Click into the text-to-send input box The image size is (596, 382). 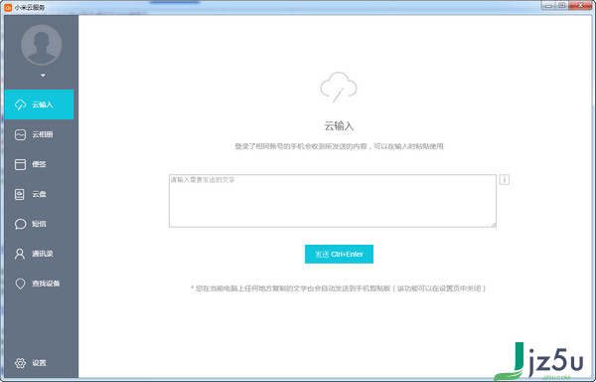[333, 201]
